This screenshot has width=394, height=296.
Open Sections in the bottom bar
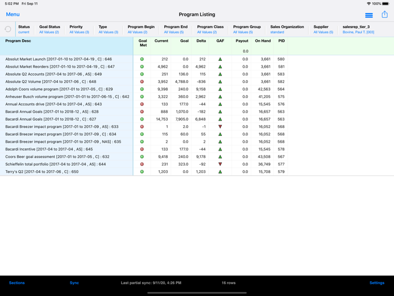pos(17,283)
